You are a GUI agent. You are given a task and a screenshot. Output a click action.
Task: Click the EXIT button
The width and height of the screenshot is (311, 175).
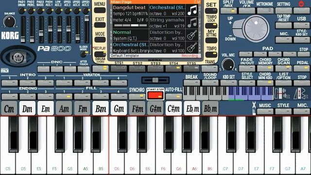tap(100, 25)
